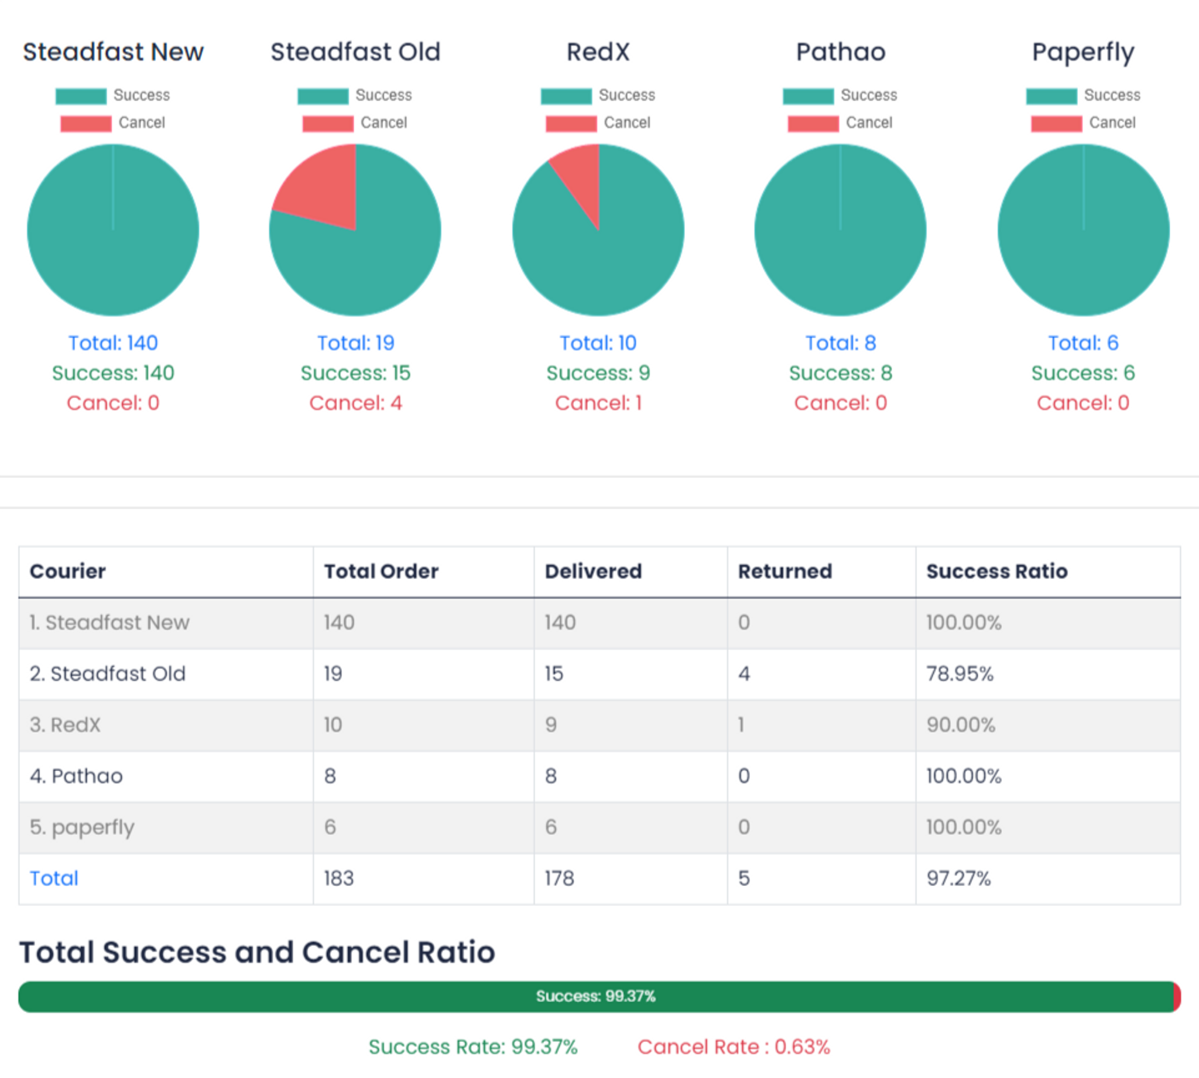Click 'Total Success and Cancel Ratio' heading

click(x=257, y=953)
